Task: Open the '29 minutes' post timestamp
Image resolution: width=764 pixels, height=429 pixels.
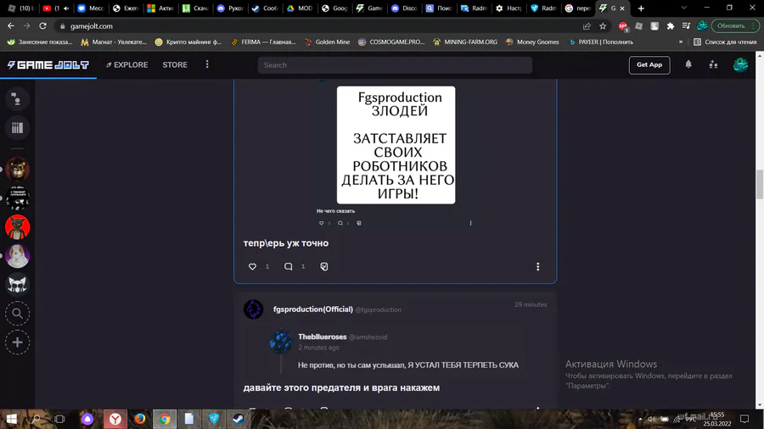Action: (531, 304)
